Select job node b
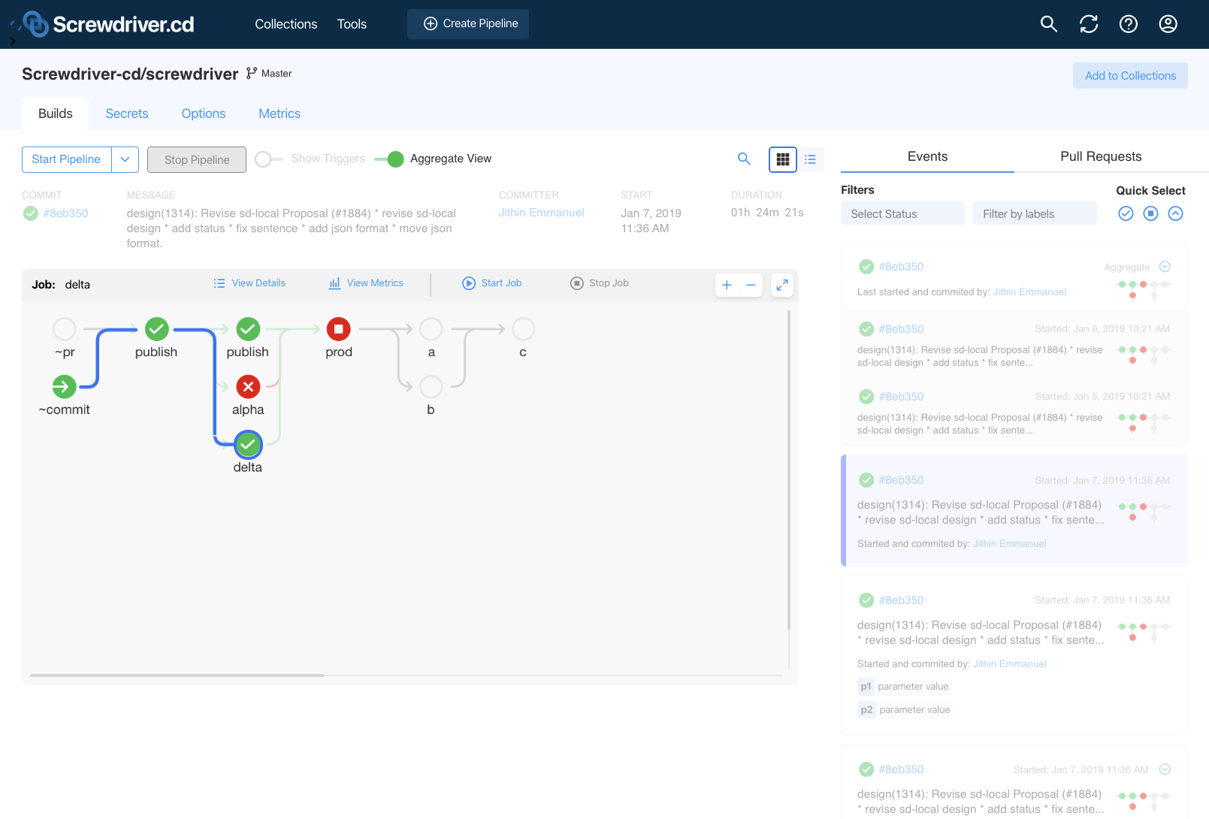Screen dimensions: 1209x819 point(431,387)
